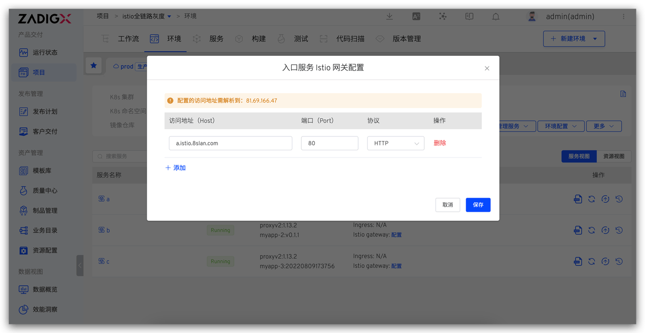Open the documentation book icon in header

coord(469,17)
